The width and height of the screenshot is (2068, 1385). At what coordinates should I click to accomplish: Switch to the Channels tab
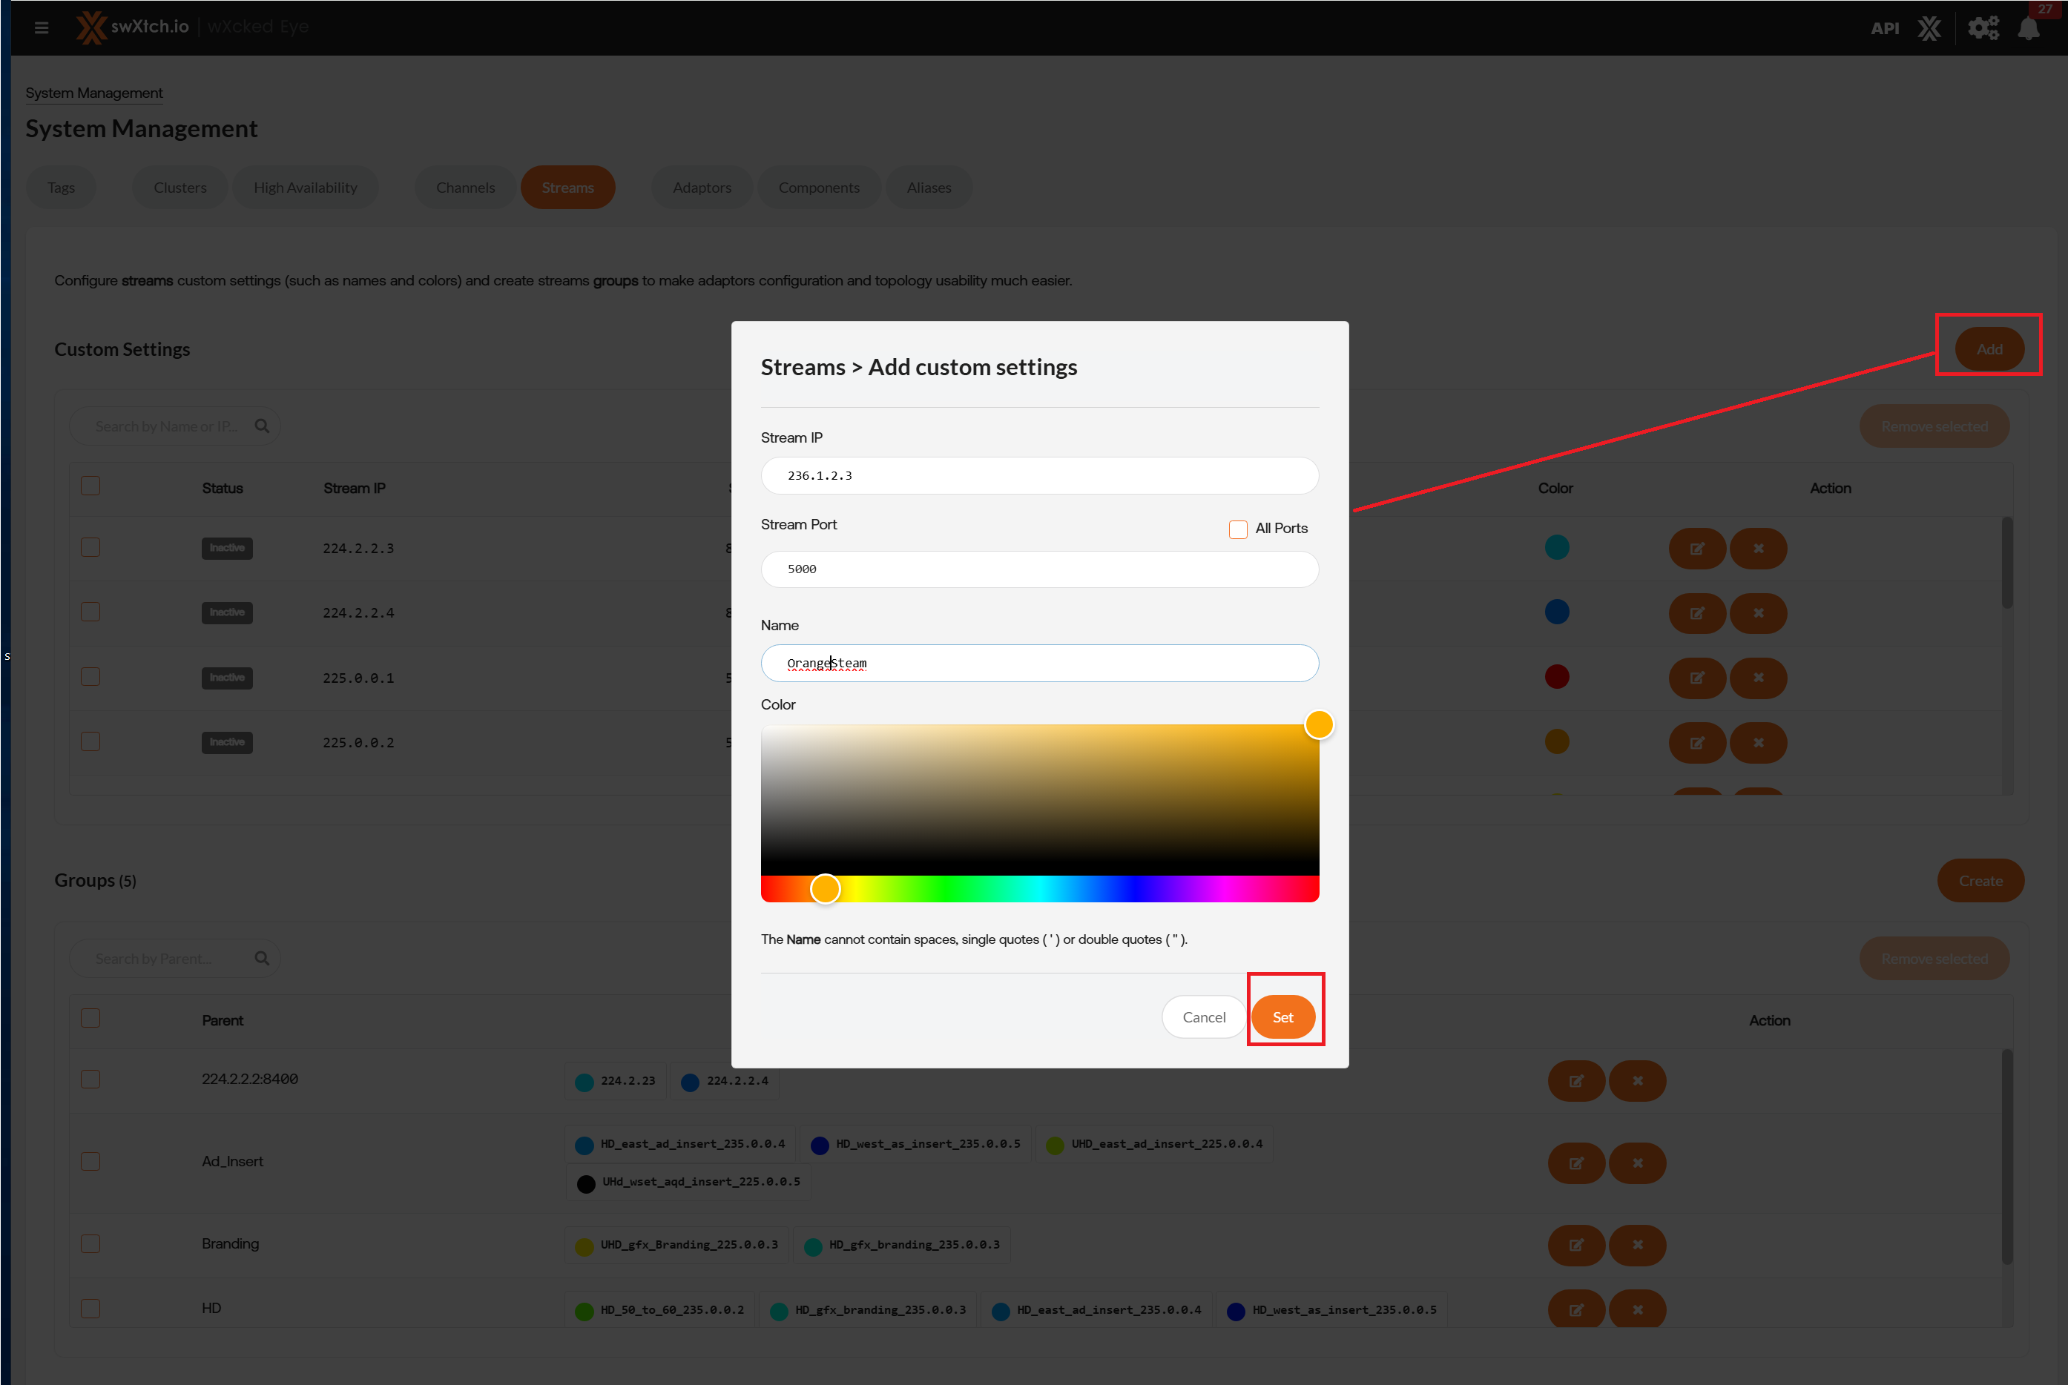pyautogui.click(x=465, y=188)
